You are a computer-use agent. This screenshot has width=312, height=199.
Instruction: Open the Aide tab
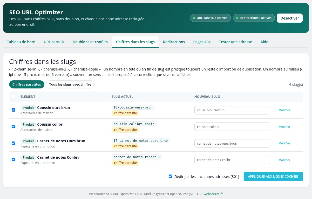click(264, 42)
